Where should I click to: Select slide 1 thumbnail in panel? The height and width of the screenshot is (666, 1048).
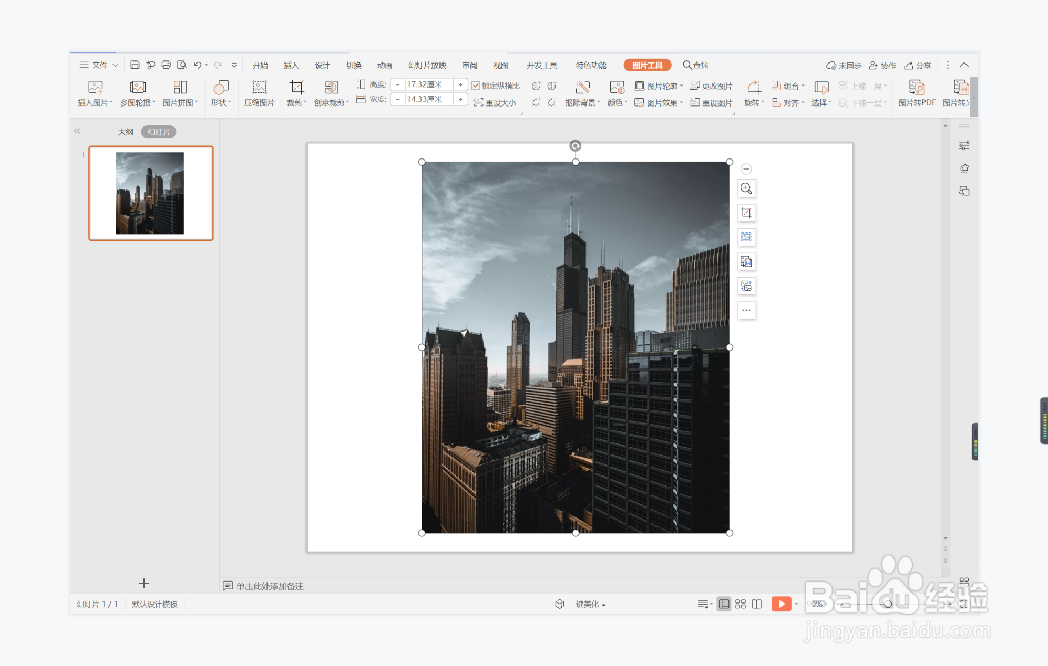(x=151, y=193)
